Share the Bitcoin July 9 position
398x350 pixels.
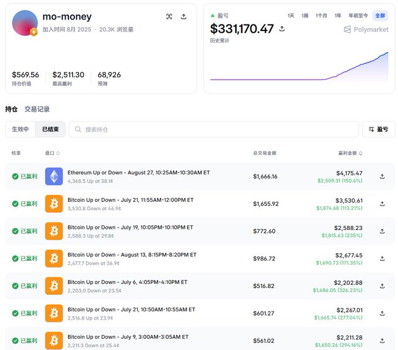point(382,341)
